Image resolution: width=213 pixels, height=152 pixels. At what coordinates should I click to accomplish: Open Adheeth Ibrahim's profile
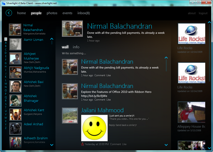pos(36,138)
